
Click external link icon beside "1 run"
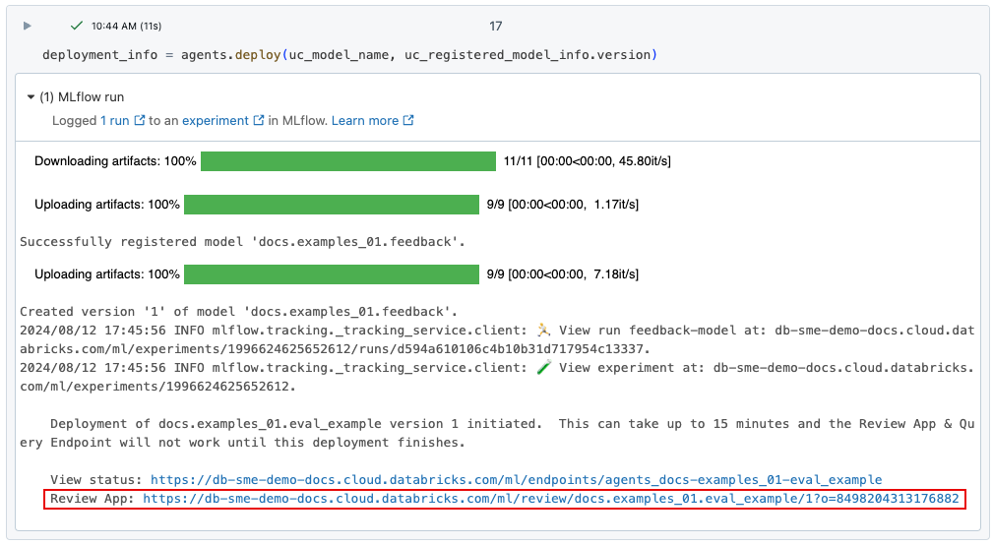click(x=140, y=121)
